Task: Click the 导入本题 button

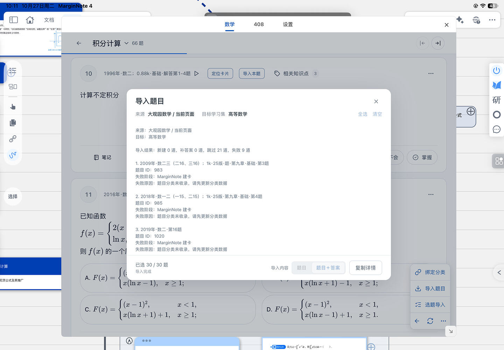Action: [x=252, y=73]
